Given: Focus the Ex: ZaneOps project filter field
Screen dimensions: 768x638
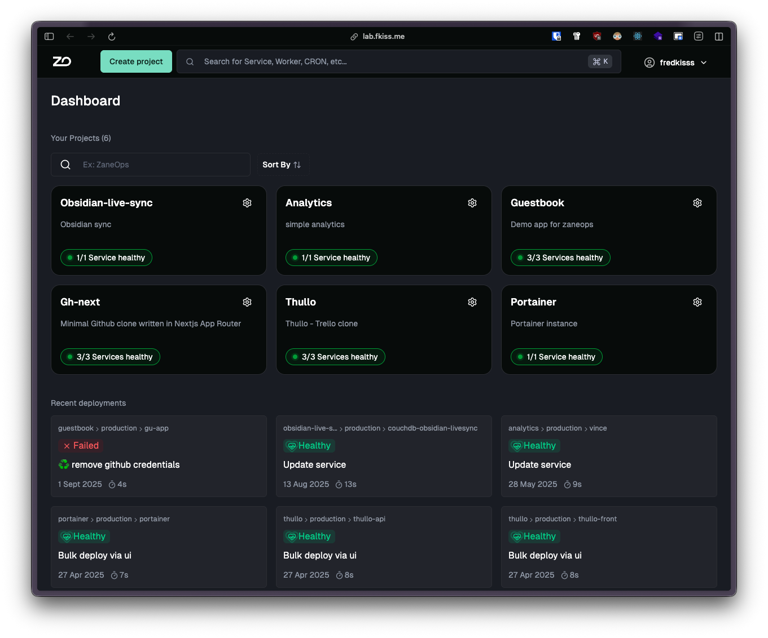Looking at the screenshot, I should [x=151, y=165].
